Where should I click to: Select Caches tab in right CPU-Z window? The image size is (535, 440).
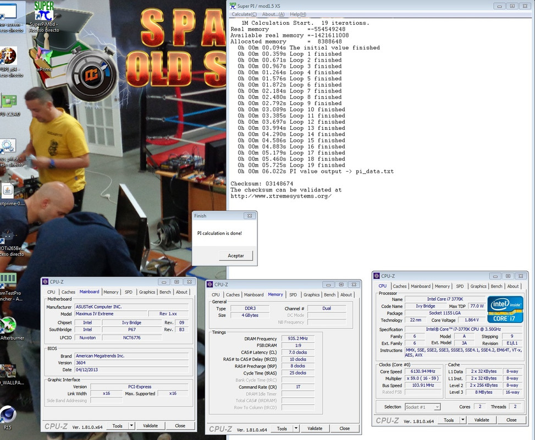coord(399,286)
